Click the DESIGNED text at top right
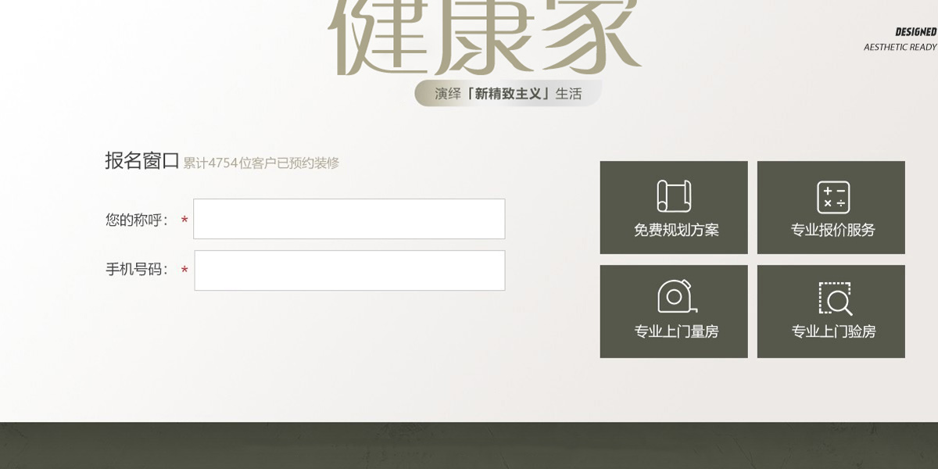The image size is (938, 469). pos(916,32)
